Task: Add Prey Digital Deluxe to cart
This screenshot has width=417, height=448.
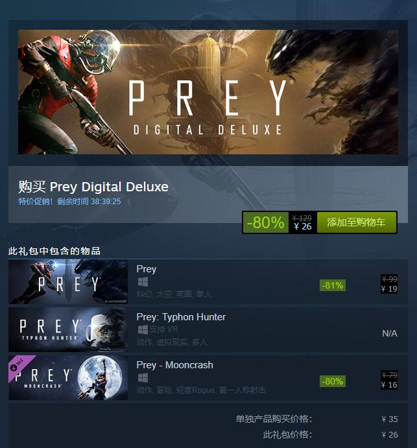Action: [357, 222]
